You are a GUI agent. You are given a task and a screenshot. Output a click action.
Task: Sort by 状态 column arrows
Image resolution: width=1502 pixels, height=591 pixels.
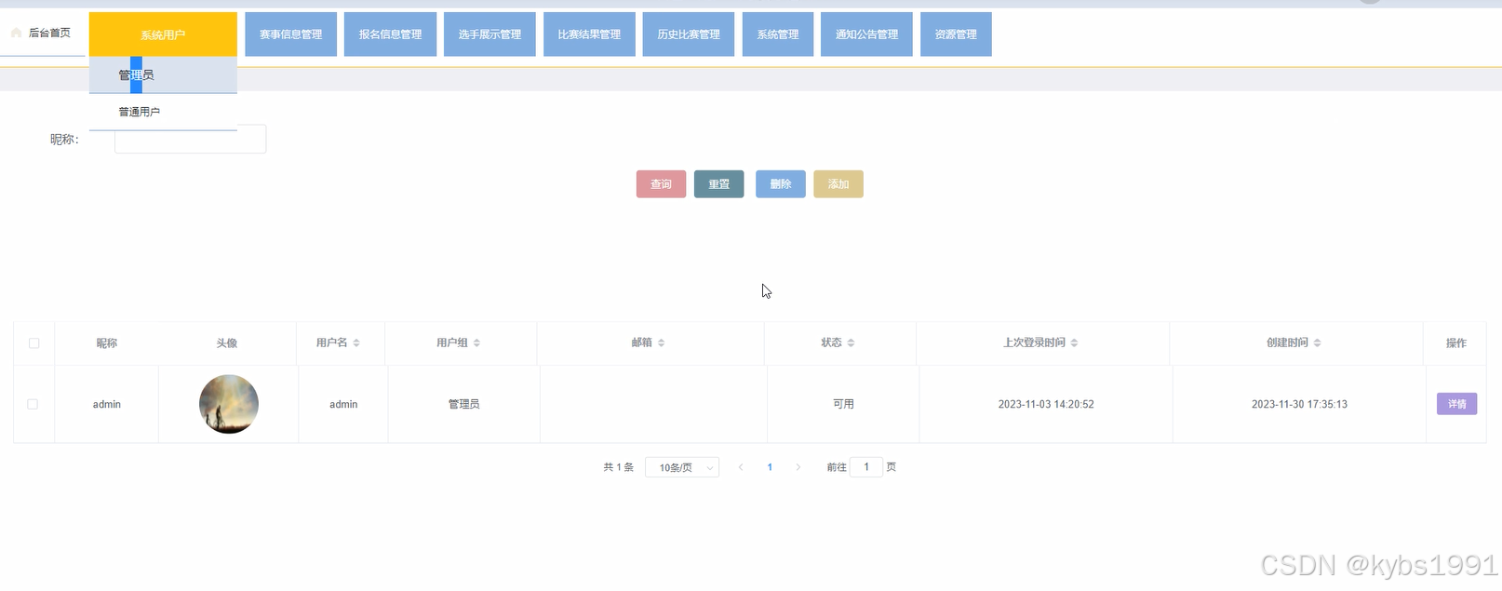851,343
